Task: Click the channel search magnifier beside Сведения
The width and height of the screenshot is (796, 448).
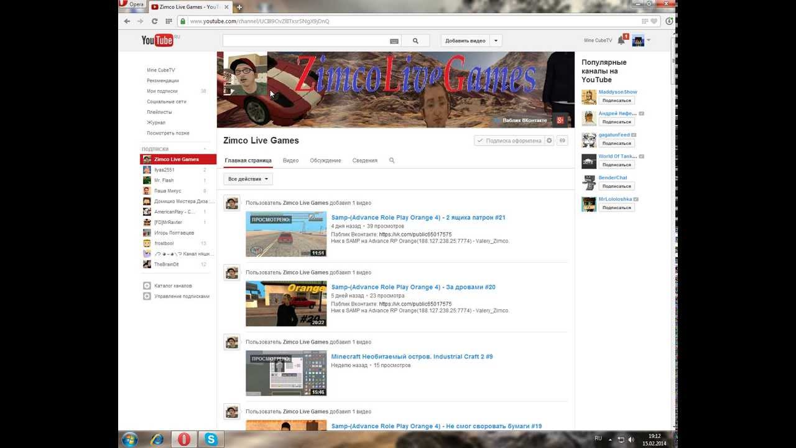Action: pyautogui.click(x=392, y=161)
